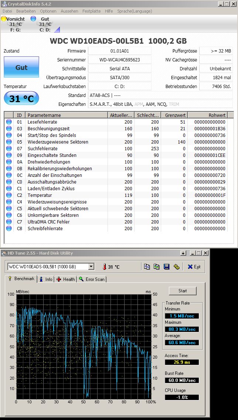Click status orb for Suchfehlerrate row

(x=9, y=149)
